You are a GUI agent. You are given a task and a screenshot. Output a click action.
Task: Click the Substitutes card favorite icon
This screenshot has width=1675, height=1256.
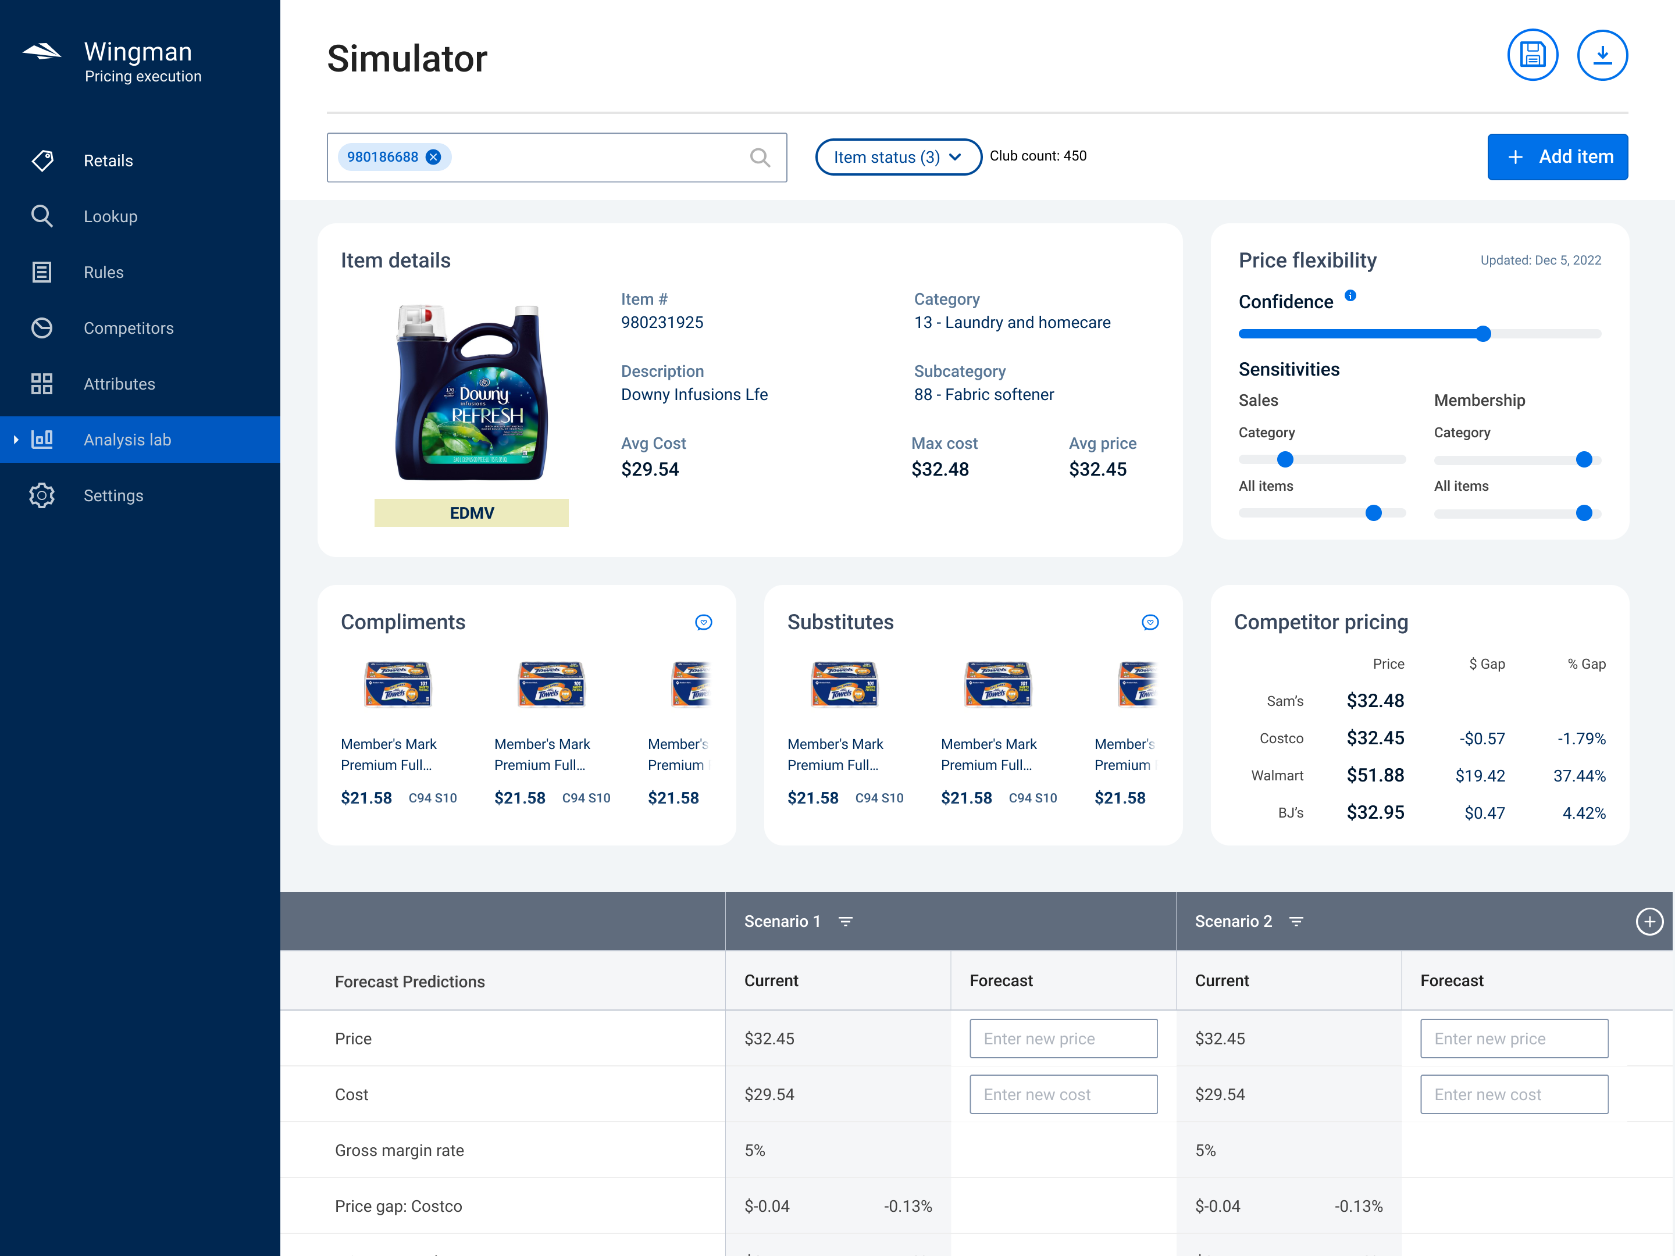click(x=1149, y=622)
